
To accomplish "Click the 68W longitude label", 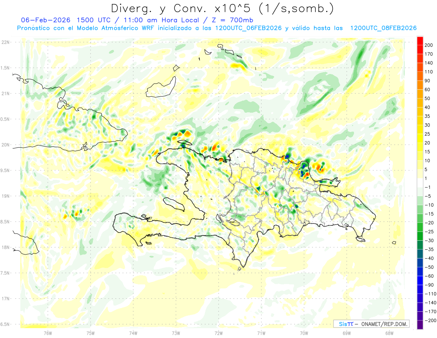I will click(x=389, y=333).
